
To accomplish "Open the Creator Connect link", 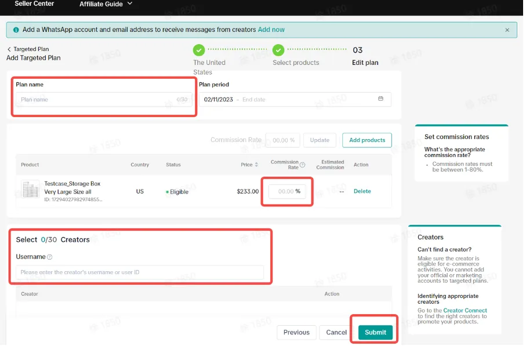I will 465,311.
